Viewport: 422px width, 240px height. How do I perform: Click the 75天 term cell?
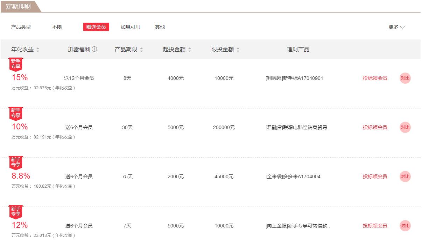point(127,177)
